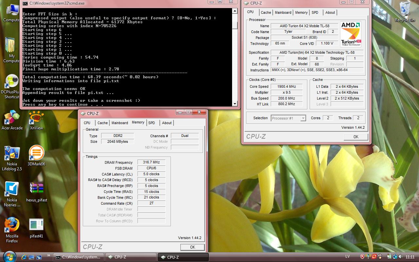Image resolution: width=419 pixels, height=262 pixels.
Task: Open Nokia Nseries desktop icon
Action: 12,194
